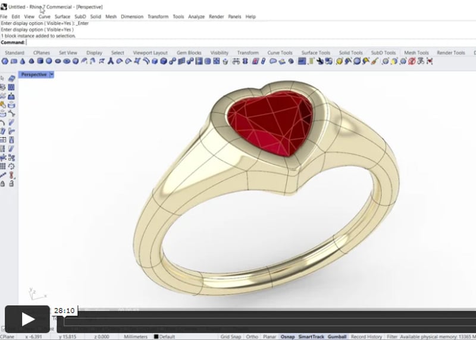The image size is (476, 340).
Task: Open the Default layer selector in status bar
Action: click(171, 336)
